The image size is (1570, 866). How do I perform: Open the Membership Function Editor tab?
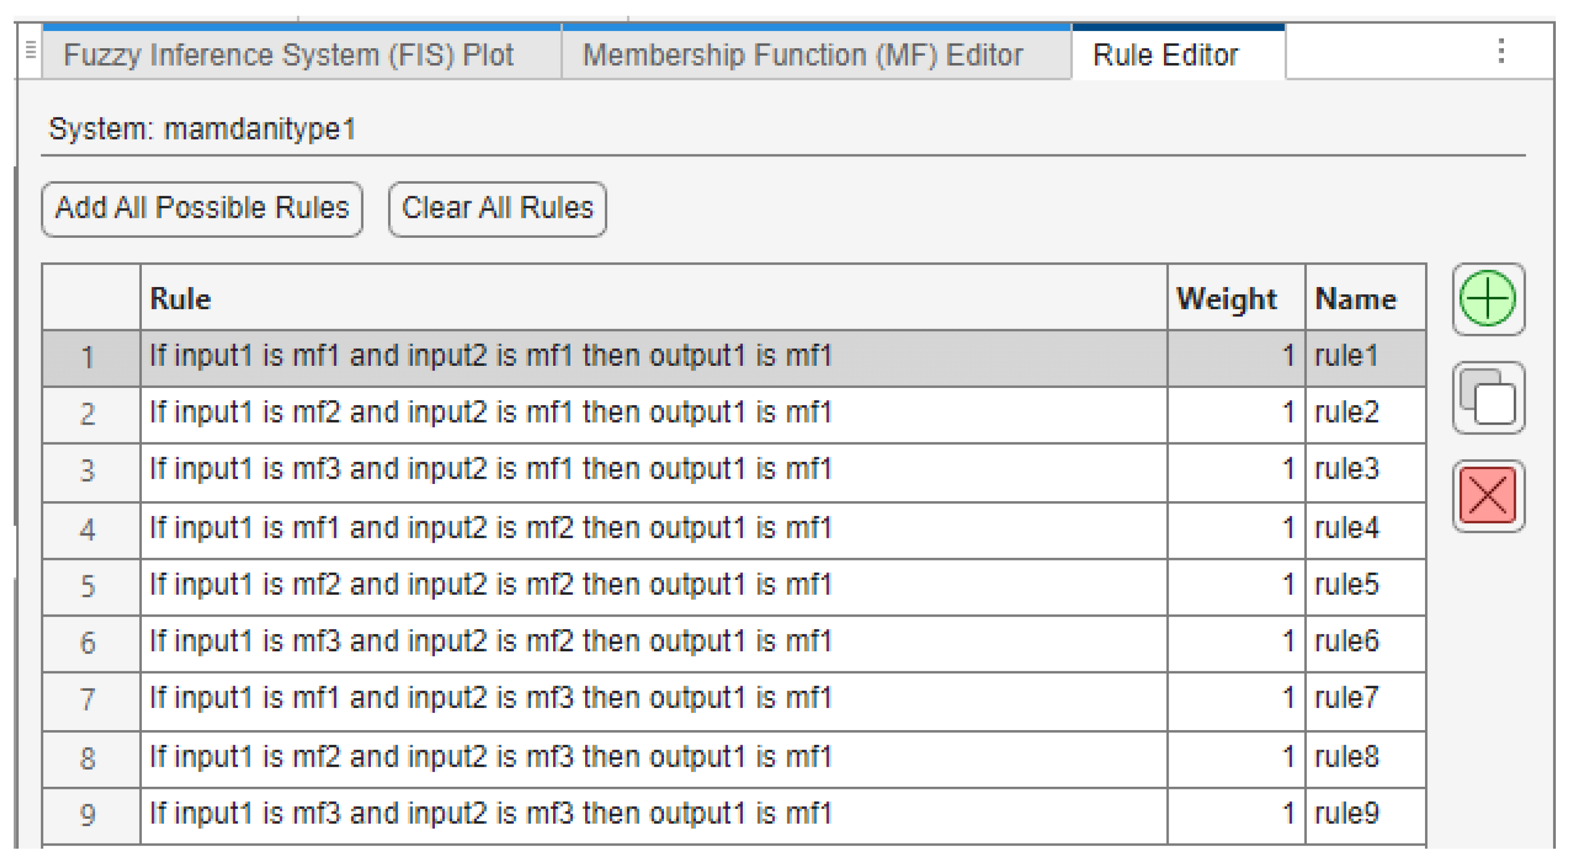802,55
